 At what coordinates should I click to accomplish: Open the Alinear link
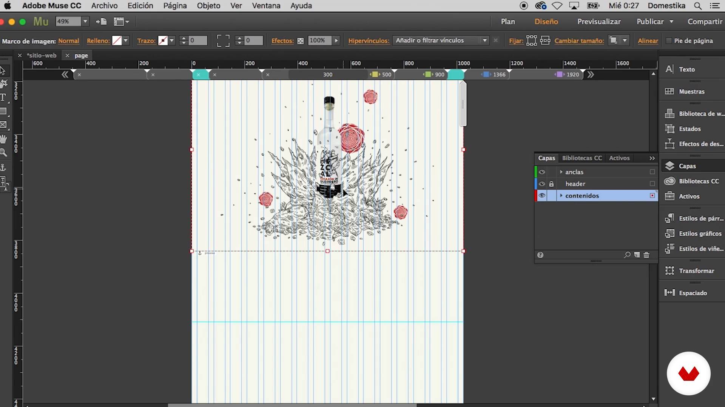[x=648, y=41]
